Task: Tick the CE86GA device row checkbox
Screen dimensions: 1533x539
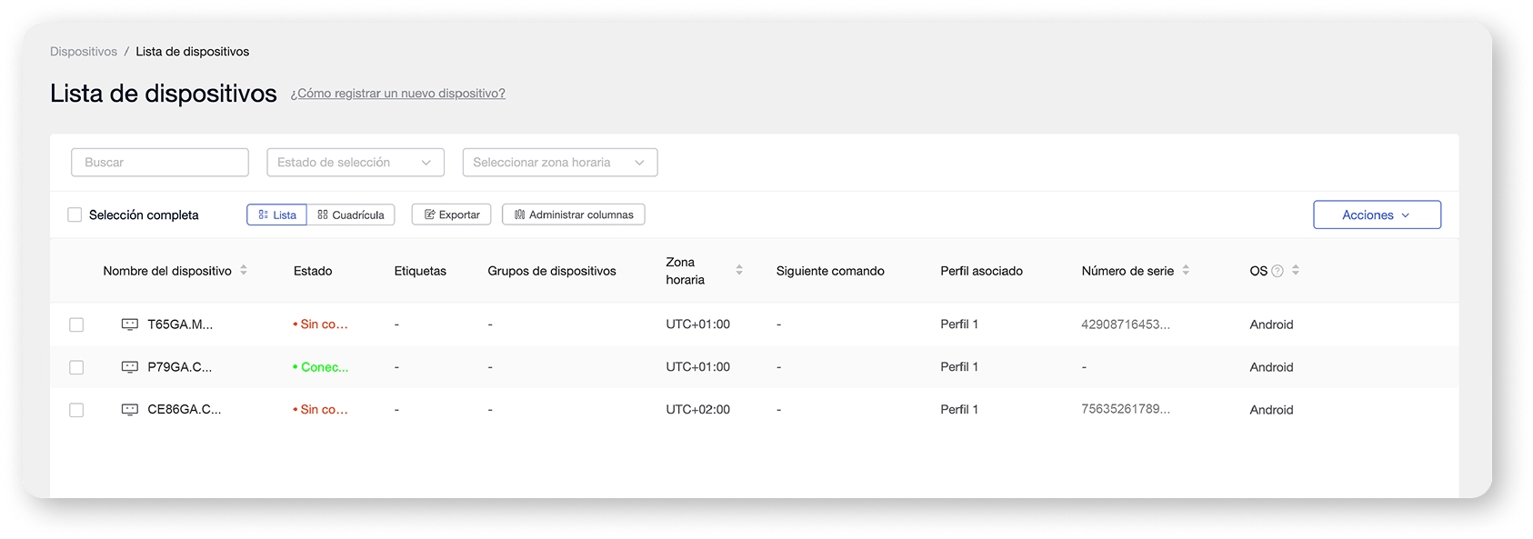Action: click(76, 410)
